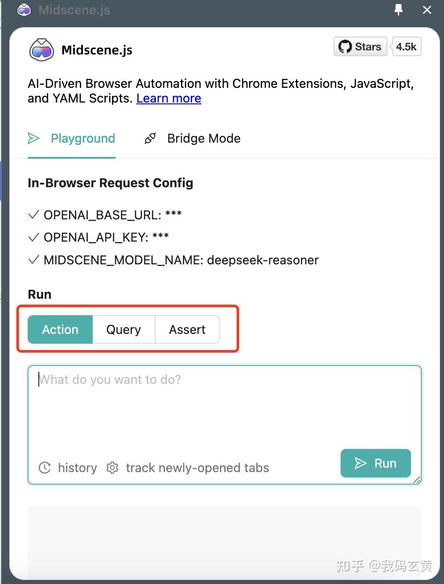Click the textarea resize handle corner
This screenshot has width=444, height=584.
click(417, 480)
